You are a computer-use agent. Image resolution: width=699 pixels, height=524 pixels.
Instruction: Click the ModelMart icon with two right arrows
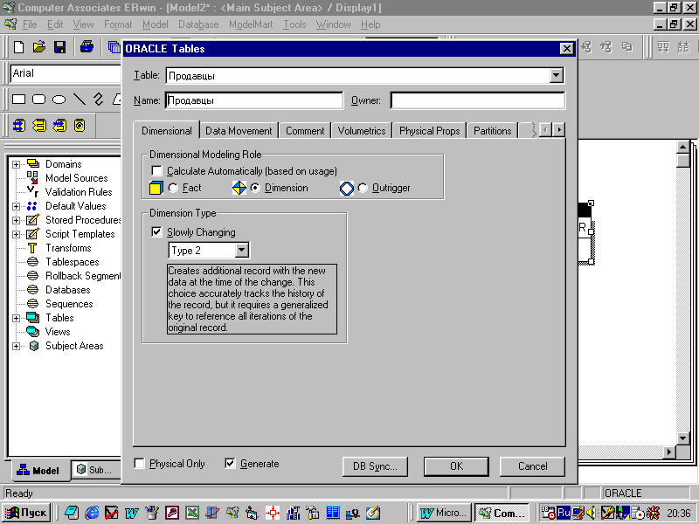coord(19,126)
